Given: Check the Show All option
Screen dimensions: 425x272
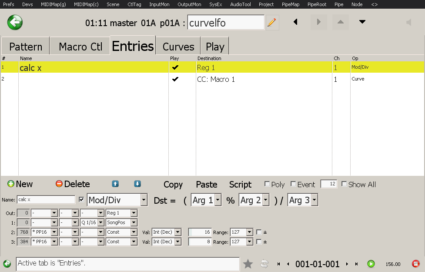Looking at the screenshot, I should 345,184.
